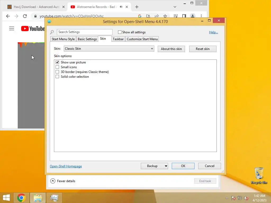Click About this skin button
The width and height of the screenshot is (271, 203).
point(171,49)
